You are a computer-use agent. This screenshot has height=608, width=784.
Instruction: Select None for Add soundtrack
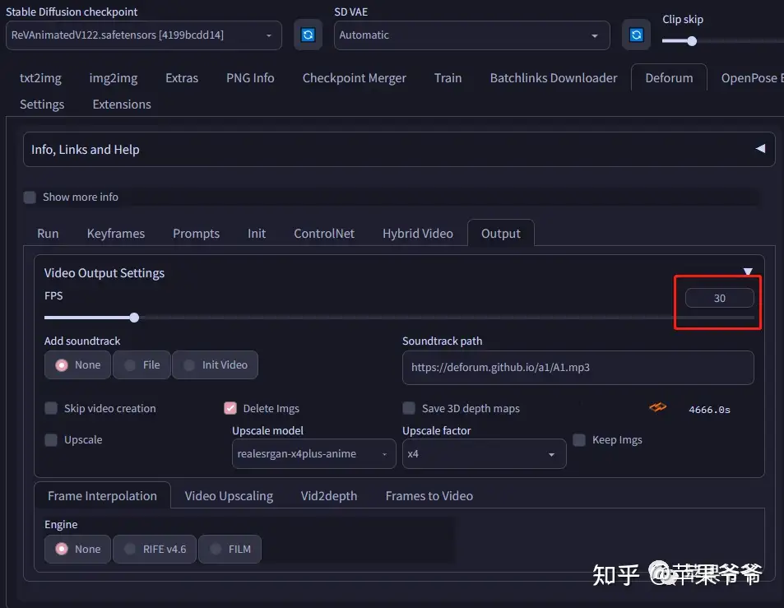77,365
